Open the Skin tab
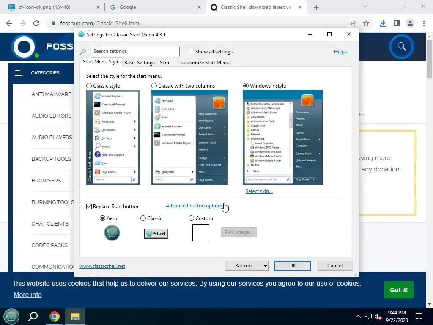This screenshot has height=325, width=433. [x=164, y=63]
